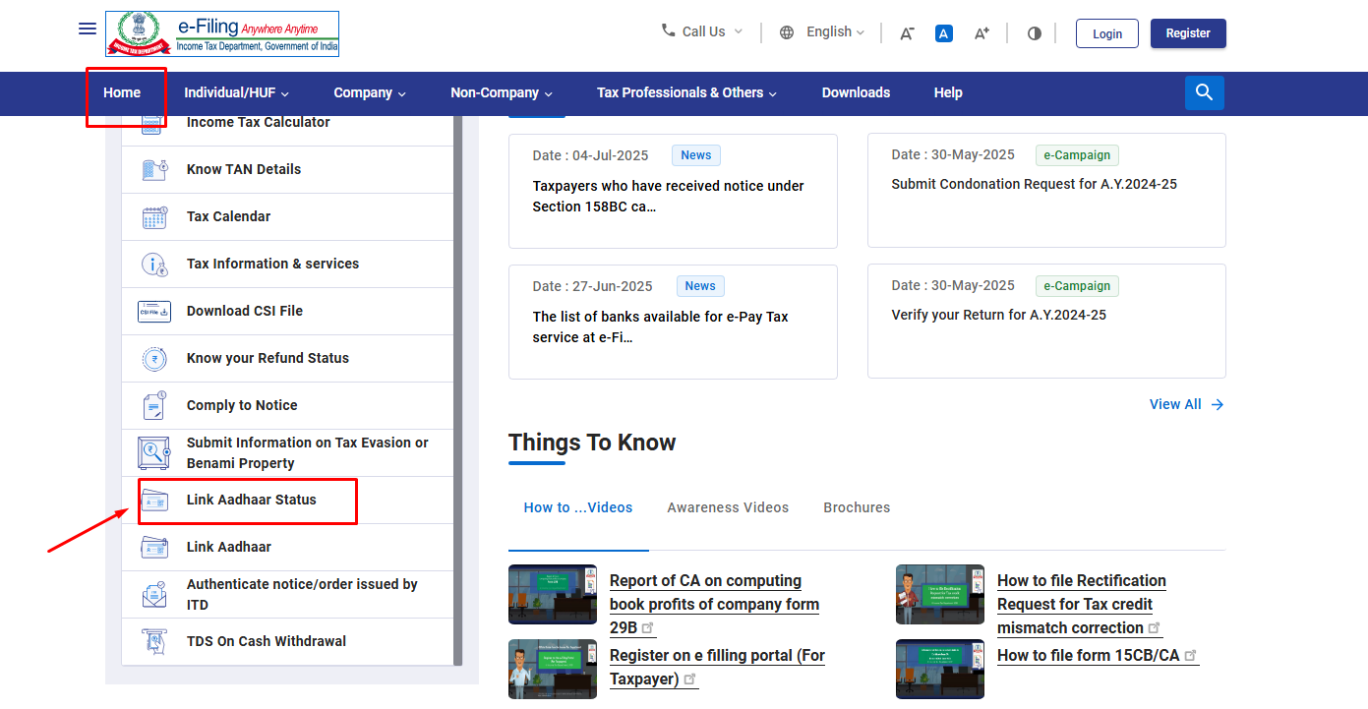The image size is (1368, 709).
Task: Switch to the Awareness Videos tab
Action: click(727, 507)
